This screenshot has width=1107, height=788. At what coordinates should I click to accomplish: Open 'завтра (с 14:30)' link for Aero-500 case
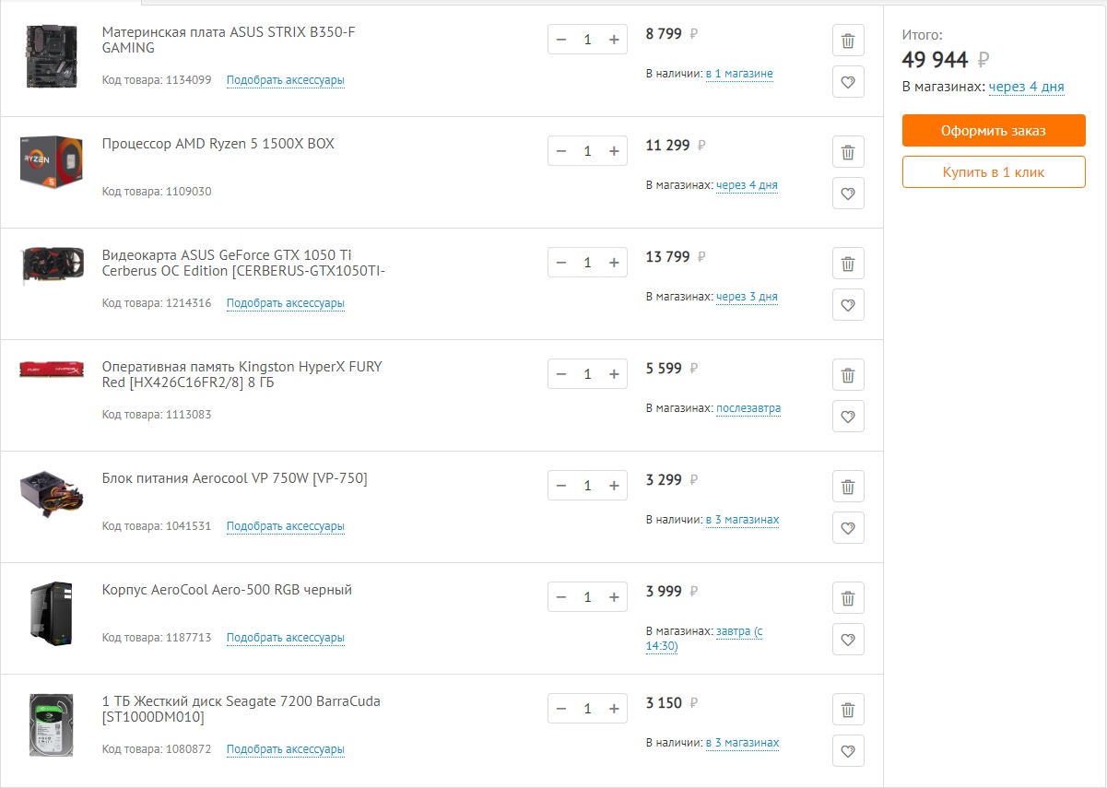pyautogui.click(x=704, y=639)
